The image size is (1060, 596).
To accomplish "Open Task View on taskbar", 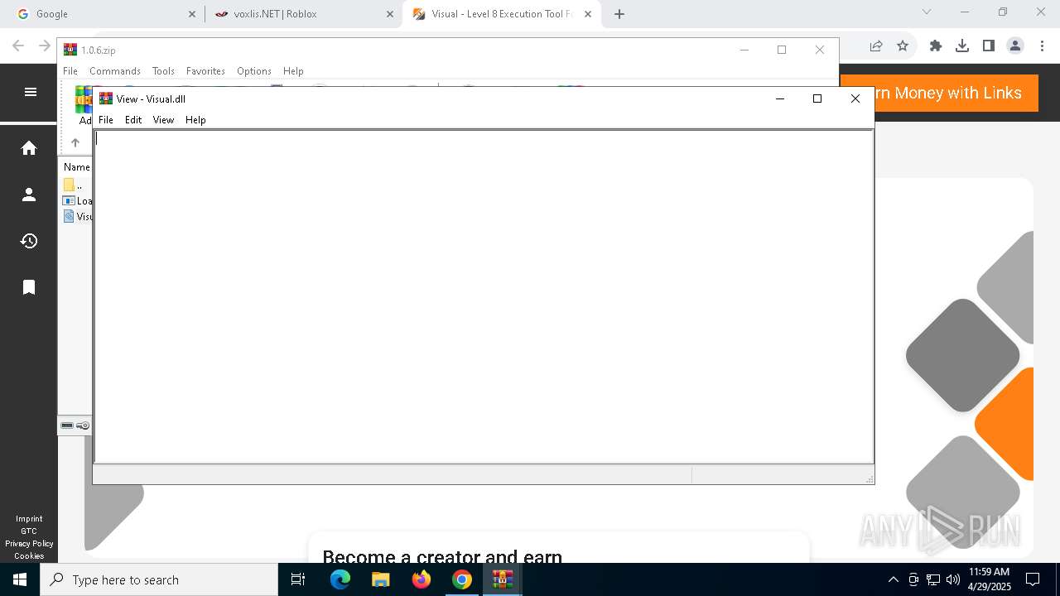I will 298,579.
